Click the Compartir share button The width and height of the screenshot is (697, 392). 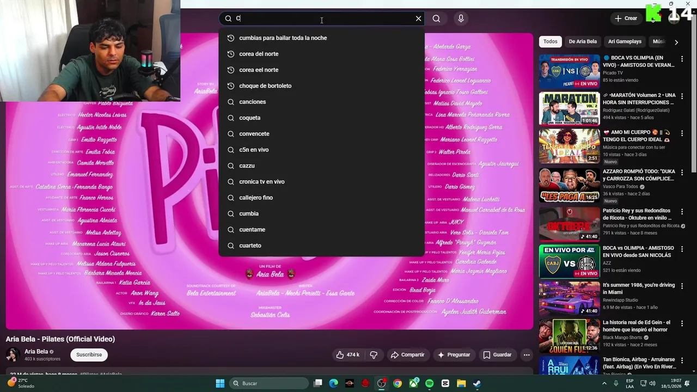tap(407, 354)
